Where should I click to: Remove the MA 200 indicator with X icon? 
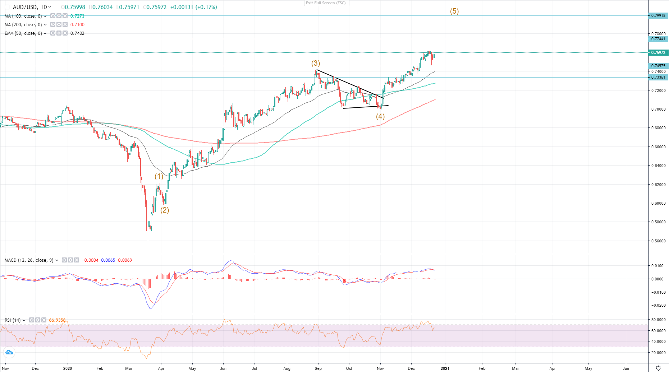(65, 24)
